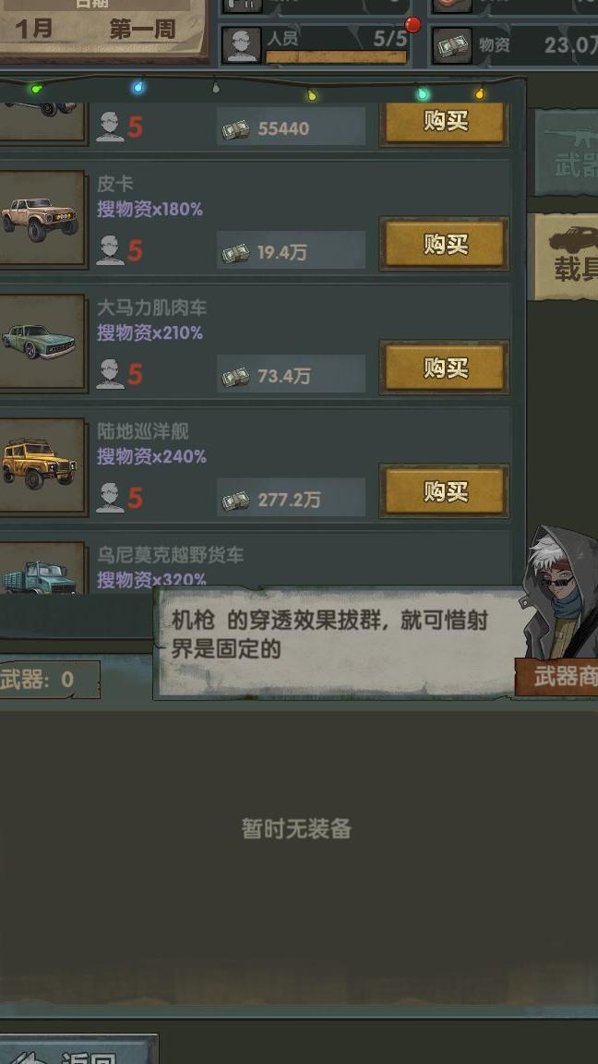The image size is (598, 1064).
Task: Click the 武器: 0 weapon counter
Action: (x=49, y=679)
